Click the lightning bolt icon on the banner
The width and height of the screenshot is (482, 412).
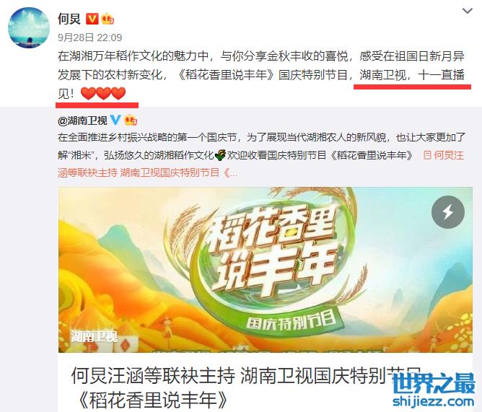click(x=448, y=212)
